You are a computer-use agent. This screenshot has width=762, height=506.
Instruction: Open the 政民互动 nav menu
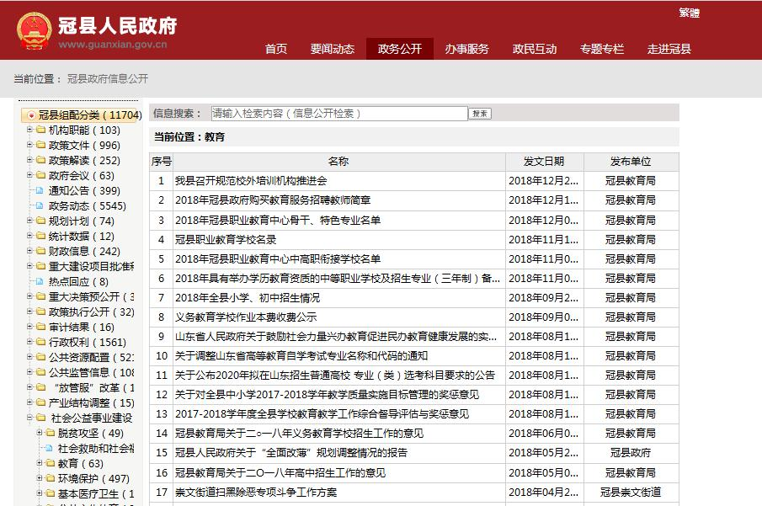[x=535, y=49]
